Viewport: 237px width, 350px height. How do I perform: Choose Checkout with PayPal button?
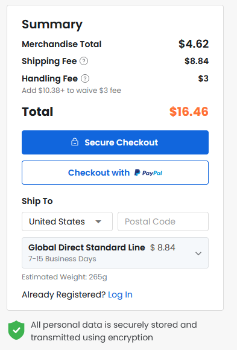tap(115, 173)
